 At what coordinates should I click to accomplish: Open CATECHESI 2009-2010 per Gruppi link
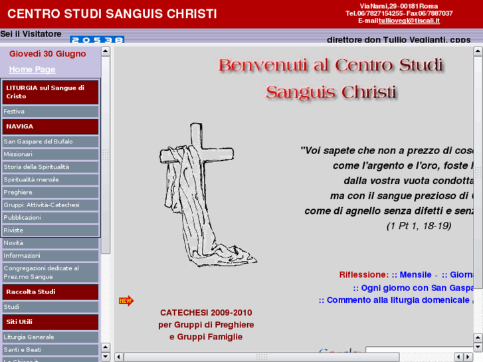point(206,325)
